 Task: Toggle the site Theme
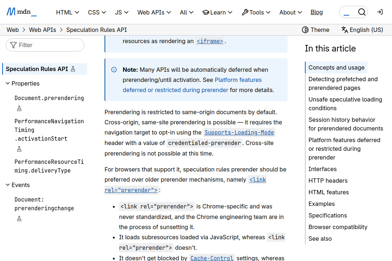[315, 30]
